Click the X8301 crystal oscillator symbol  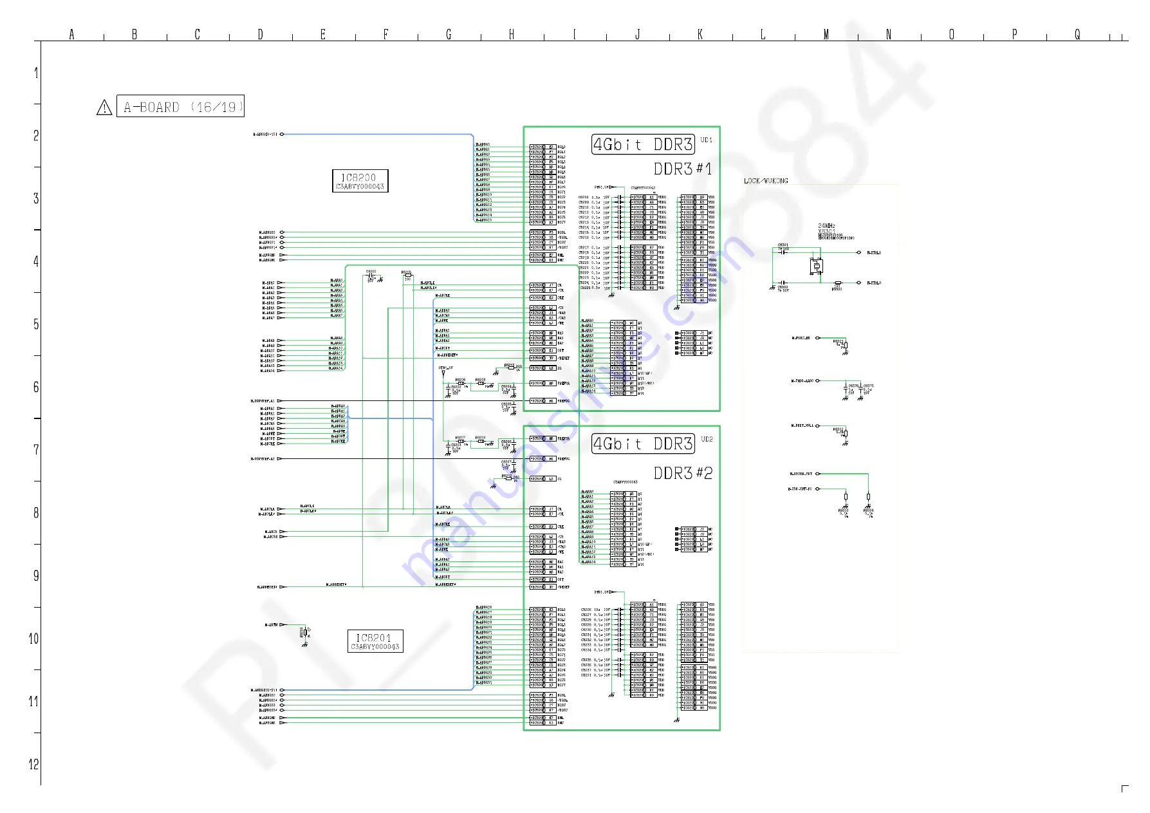point(817,265)
